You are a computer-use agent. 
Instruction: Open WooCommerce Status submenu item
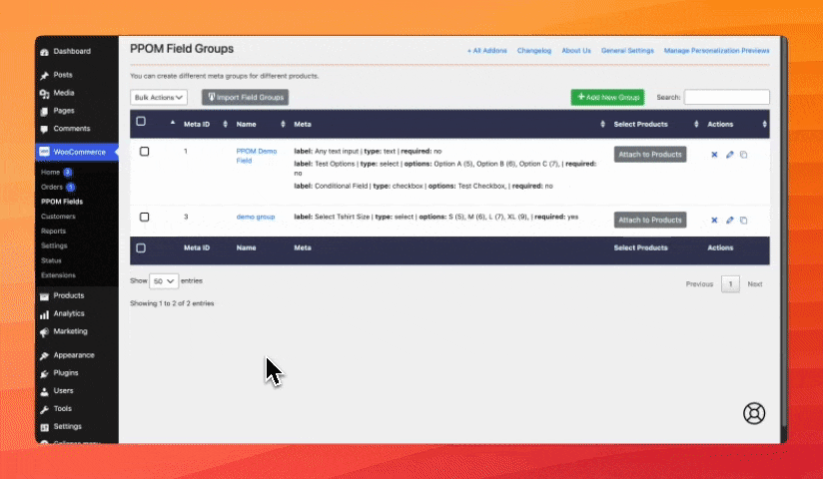[x=52, y=260]
